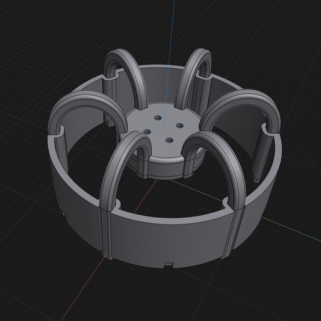The image size is (321, 321).
Task: Click the frontmost hole on the central hub
Action: click(x=169, y=140)
